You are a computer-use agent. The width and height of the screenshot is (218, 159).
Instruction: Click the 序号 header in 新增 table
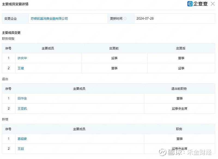point(8,129)
